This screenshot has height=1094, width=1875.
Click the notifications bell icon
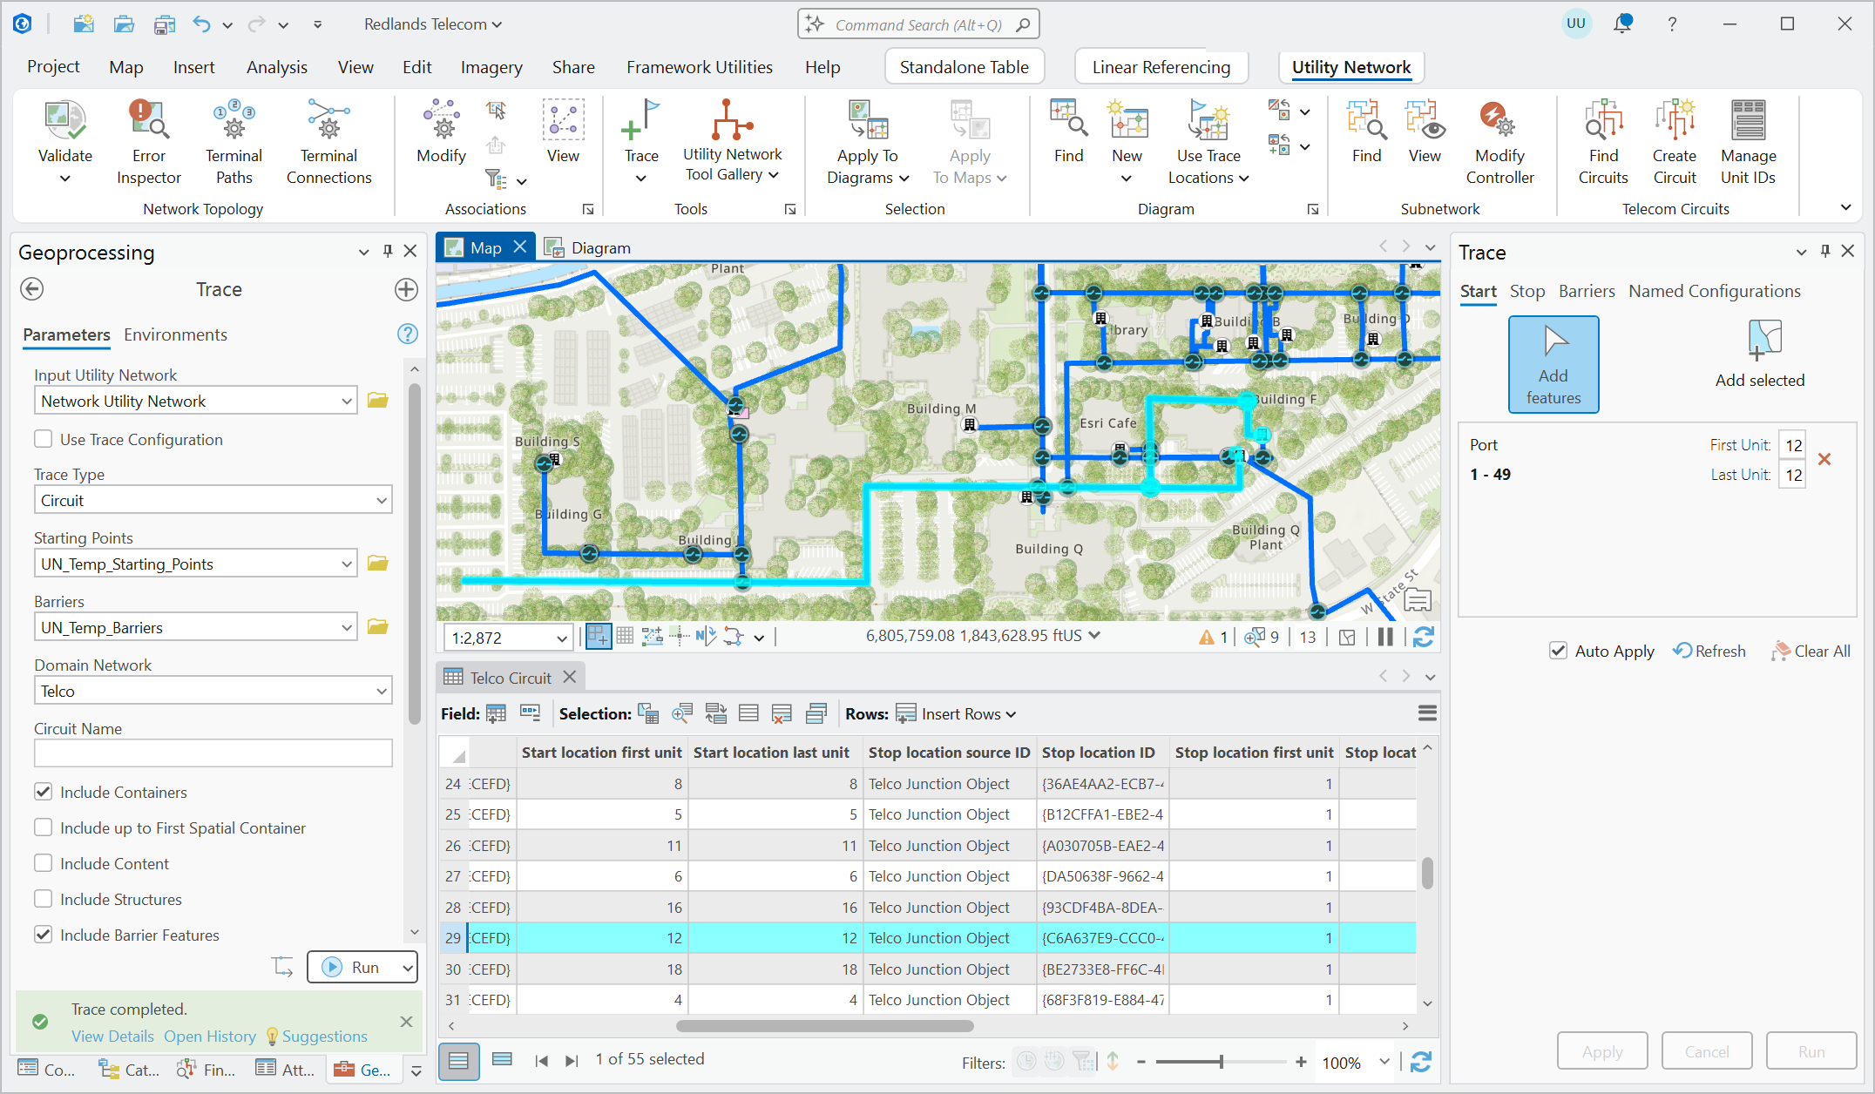pyautogui.click(x=1622, y=24)
